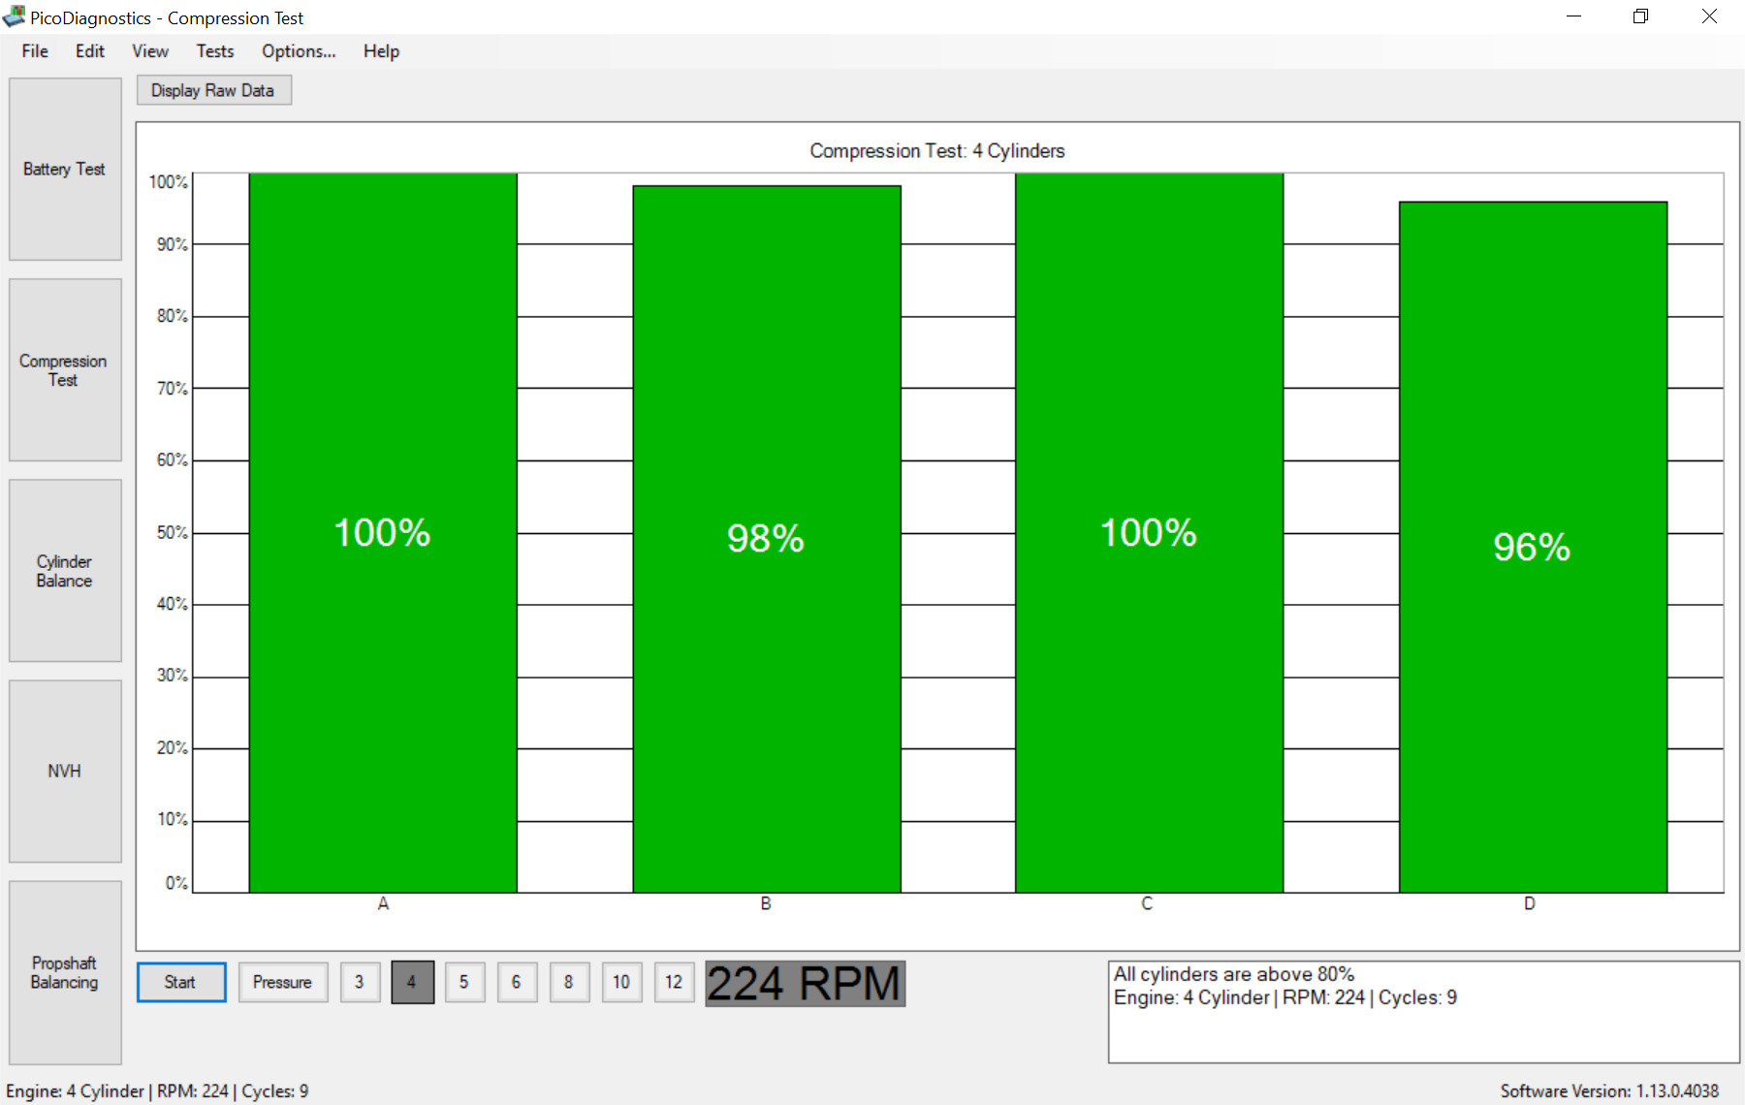Click the chart title 'Compression Test: 4 Cylinders'

point(937,150)
